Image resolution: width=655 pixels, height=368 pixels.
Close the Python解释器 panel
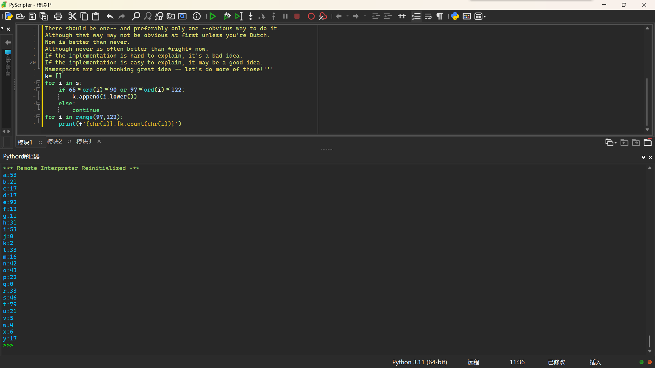click(650, 157)
